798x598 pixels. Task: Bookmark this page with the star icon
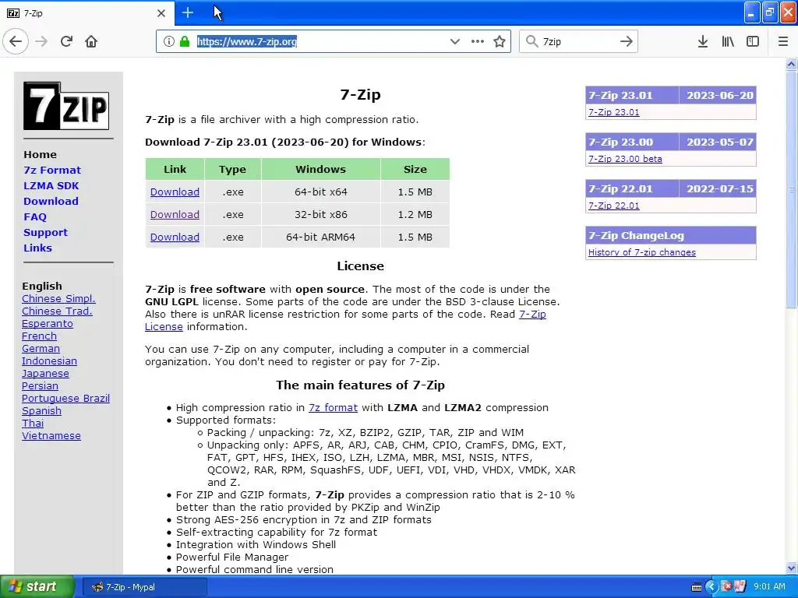pos(500,42)
